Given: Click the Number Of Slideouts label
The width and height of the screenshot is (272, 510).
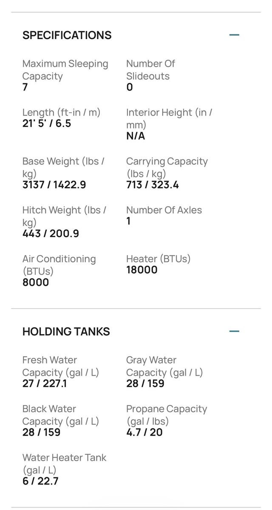Looking at the screenshot, I should click(150, 70).
